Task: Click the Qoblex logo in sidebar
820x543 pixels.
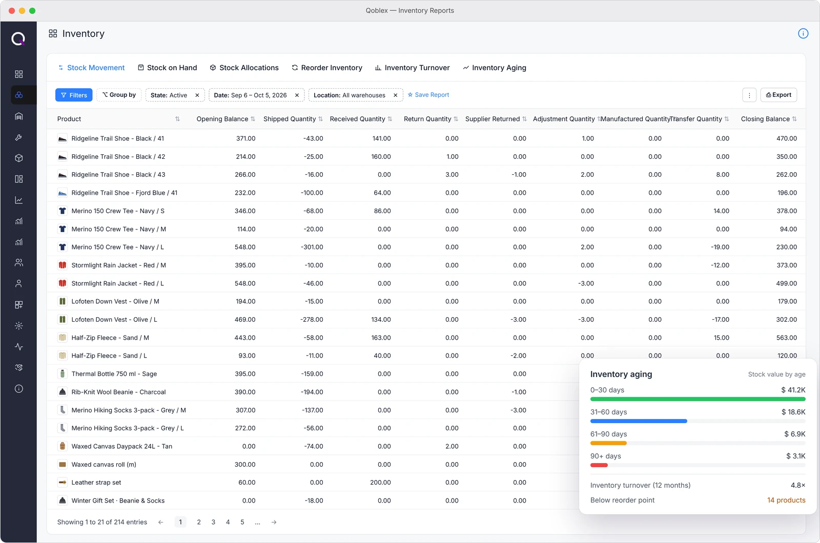Action: click(x=18, y=38)
